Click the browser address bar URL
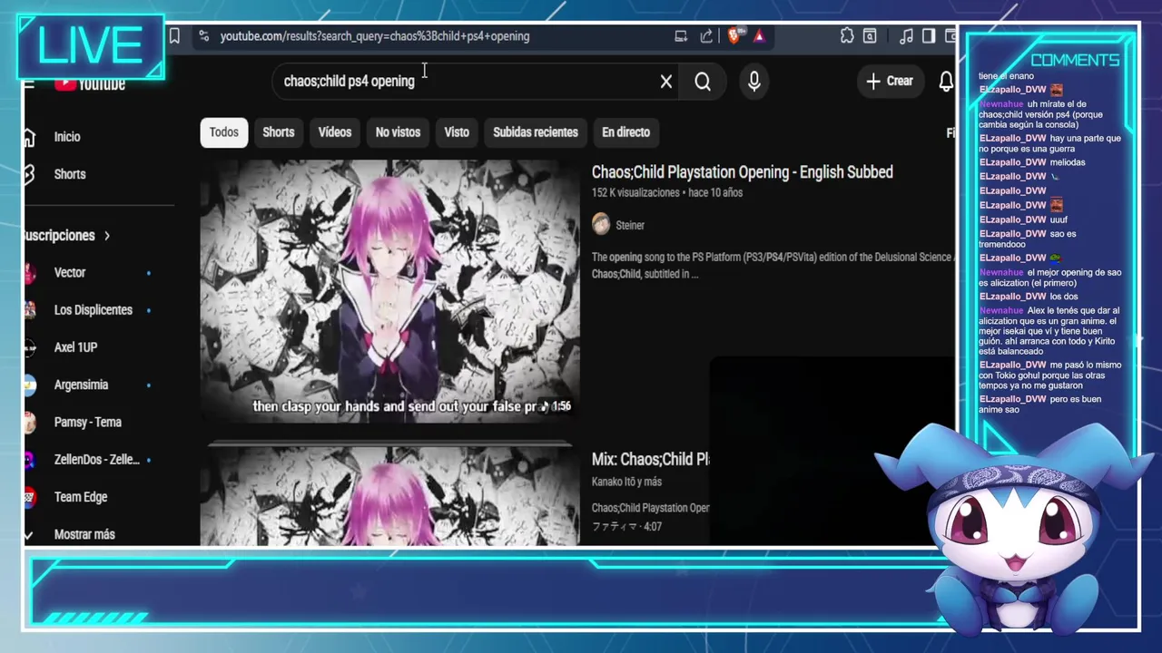 coord(375,36)
